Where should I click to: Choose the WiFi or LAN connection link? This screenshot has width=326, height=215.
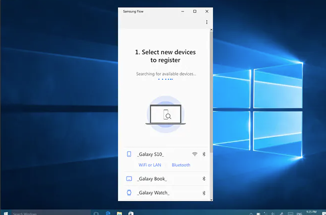pos(149,165)
